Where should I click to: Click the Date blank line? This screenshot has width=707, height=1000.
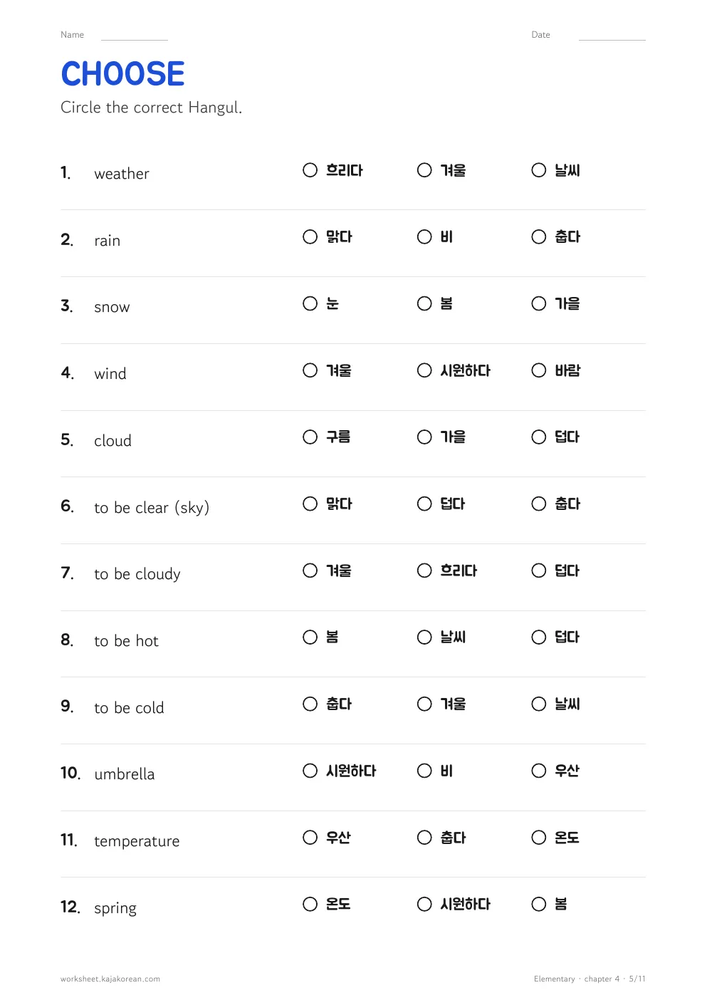[x=612, y=38]
